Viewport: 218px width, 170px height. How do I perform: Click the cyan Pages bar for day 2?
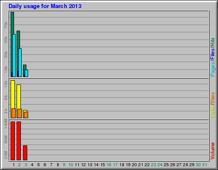[x=20, y=63]
